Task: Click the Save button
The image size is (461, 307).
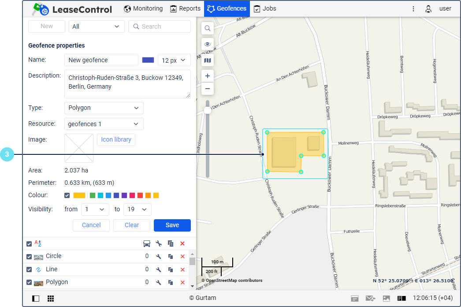Action: click(172, 225)
